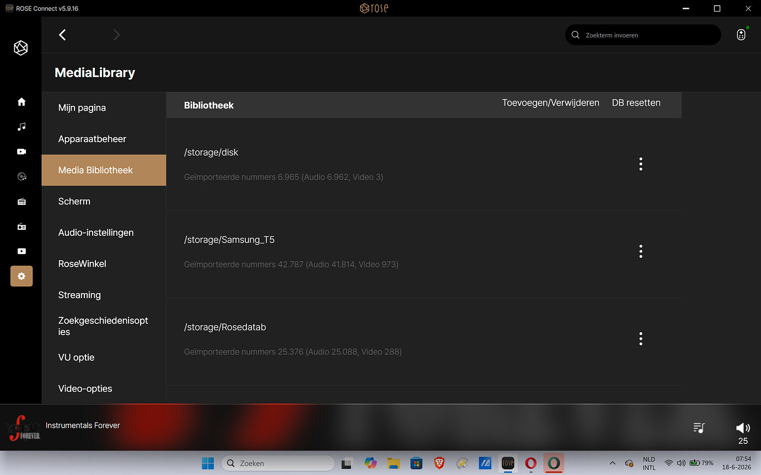
Task: Open the remote control icon top right
Action: click(x=741, y=35)
